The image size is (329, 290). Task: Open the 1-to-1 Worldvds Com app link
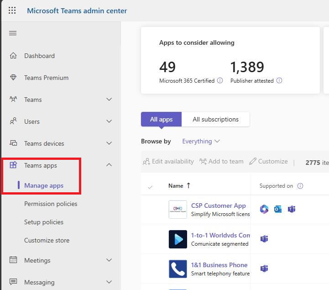coord(220,235)
